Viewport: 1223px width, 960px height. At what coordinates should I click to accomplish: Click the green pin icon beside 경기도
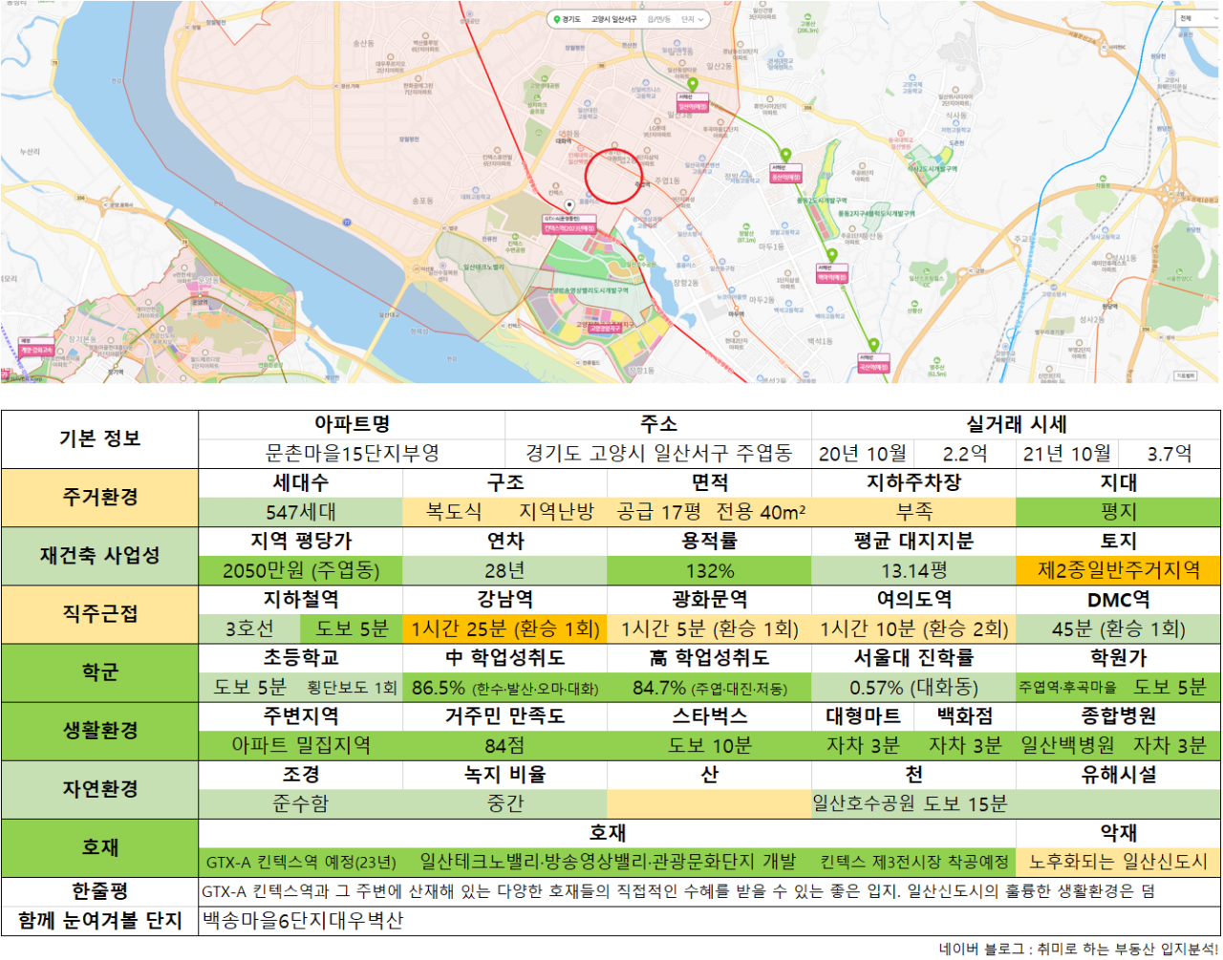(556, 19)
